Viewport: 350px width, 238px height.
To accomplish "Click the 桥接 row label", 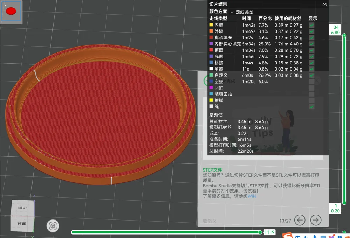I will 219,63.
